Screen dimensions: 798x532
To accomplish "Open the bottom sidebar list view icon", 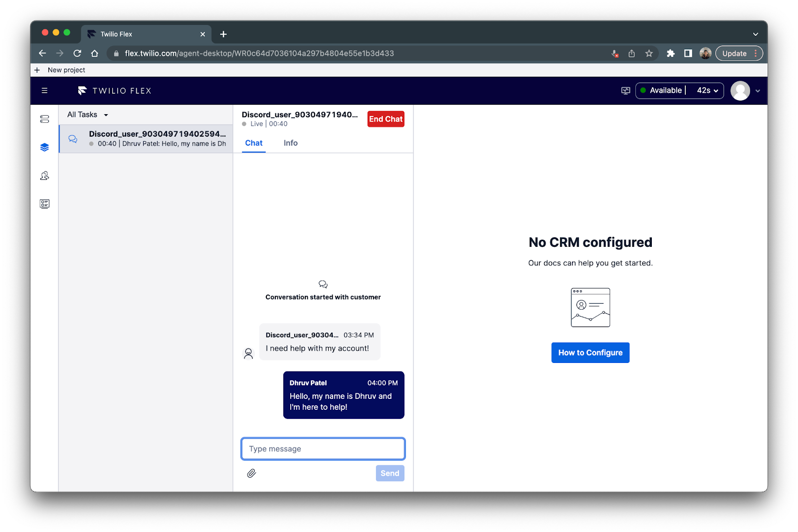I will pyautogui.click(x=44, y=204).
